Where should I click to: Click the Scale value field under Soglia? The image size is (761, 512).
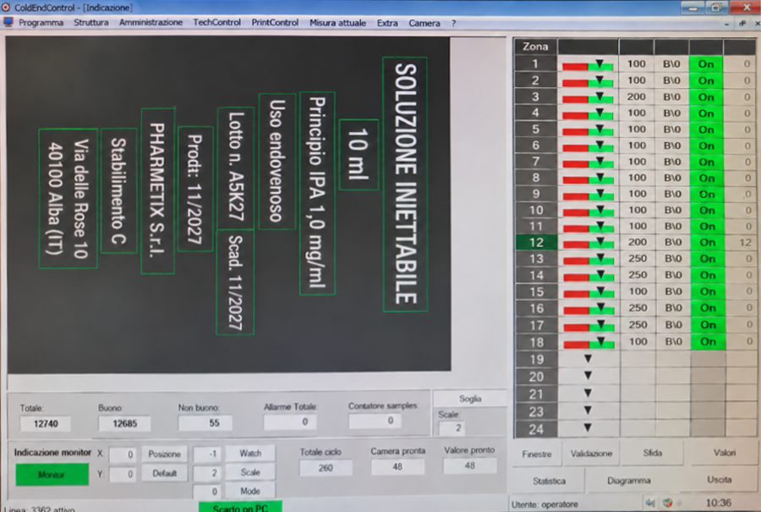click(452, 428)
